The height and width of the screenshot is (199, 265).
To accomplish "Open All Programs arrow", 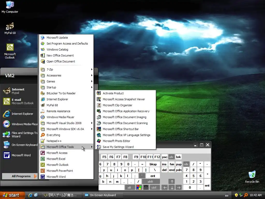I will click(x=35, y=176).
